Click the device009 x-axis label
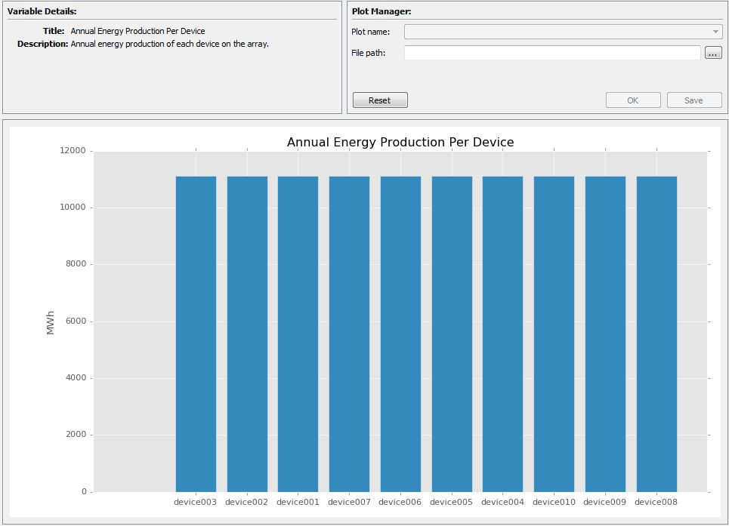 [x=605, y=502]
